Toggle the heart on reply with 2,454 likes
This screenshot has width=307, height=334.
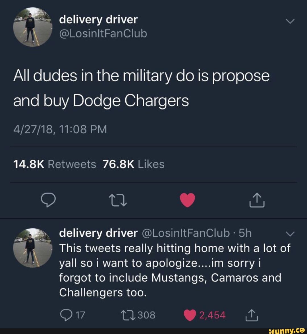(x=204, y=315)
